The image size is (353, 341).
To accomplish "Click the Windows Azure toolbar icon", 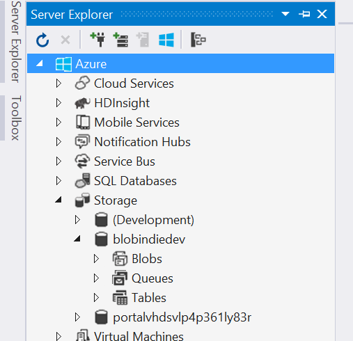I will (166, 40).
